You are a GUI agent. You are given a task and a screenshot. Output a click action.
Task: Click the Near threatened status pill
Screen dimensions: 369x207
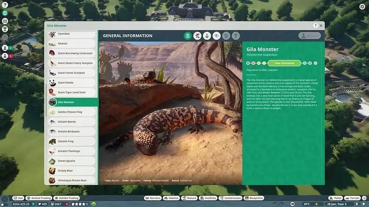click(284, 63)
